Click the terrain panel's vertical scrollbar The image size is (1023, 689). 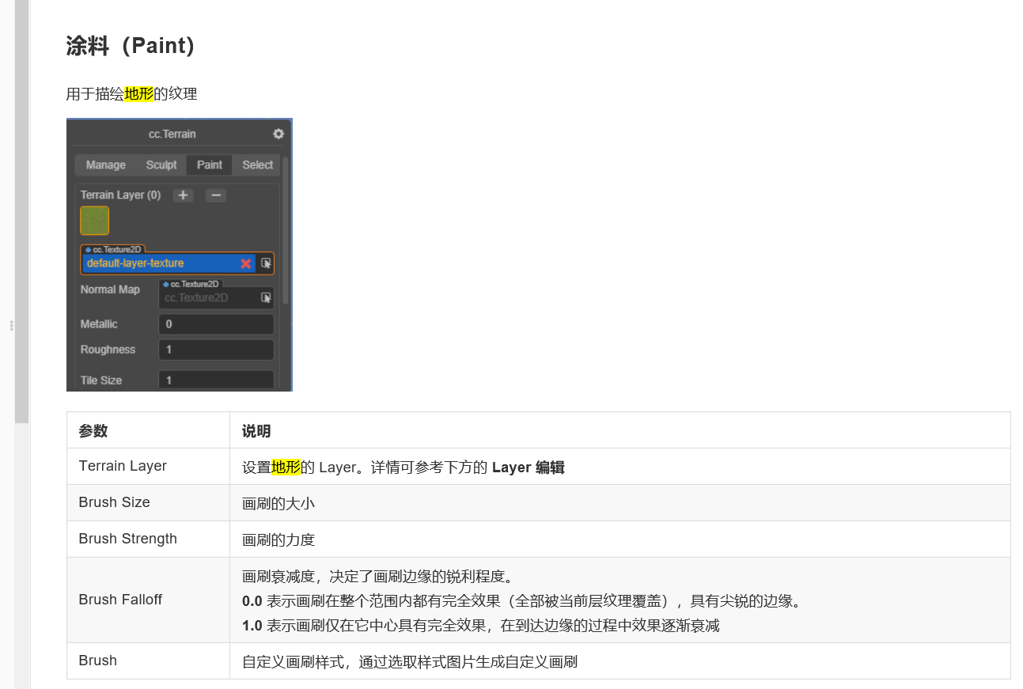tap(286, 229)
